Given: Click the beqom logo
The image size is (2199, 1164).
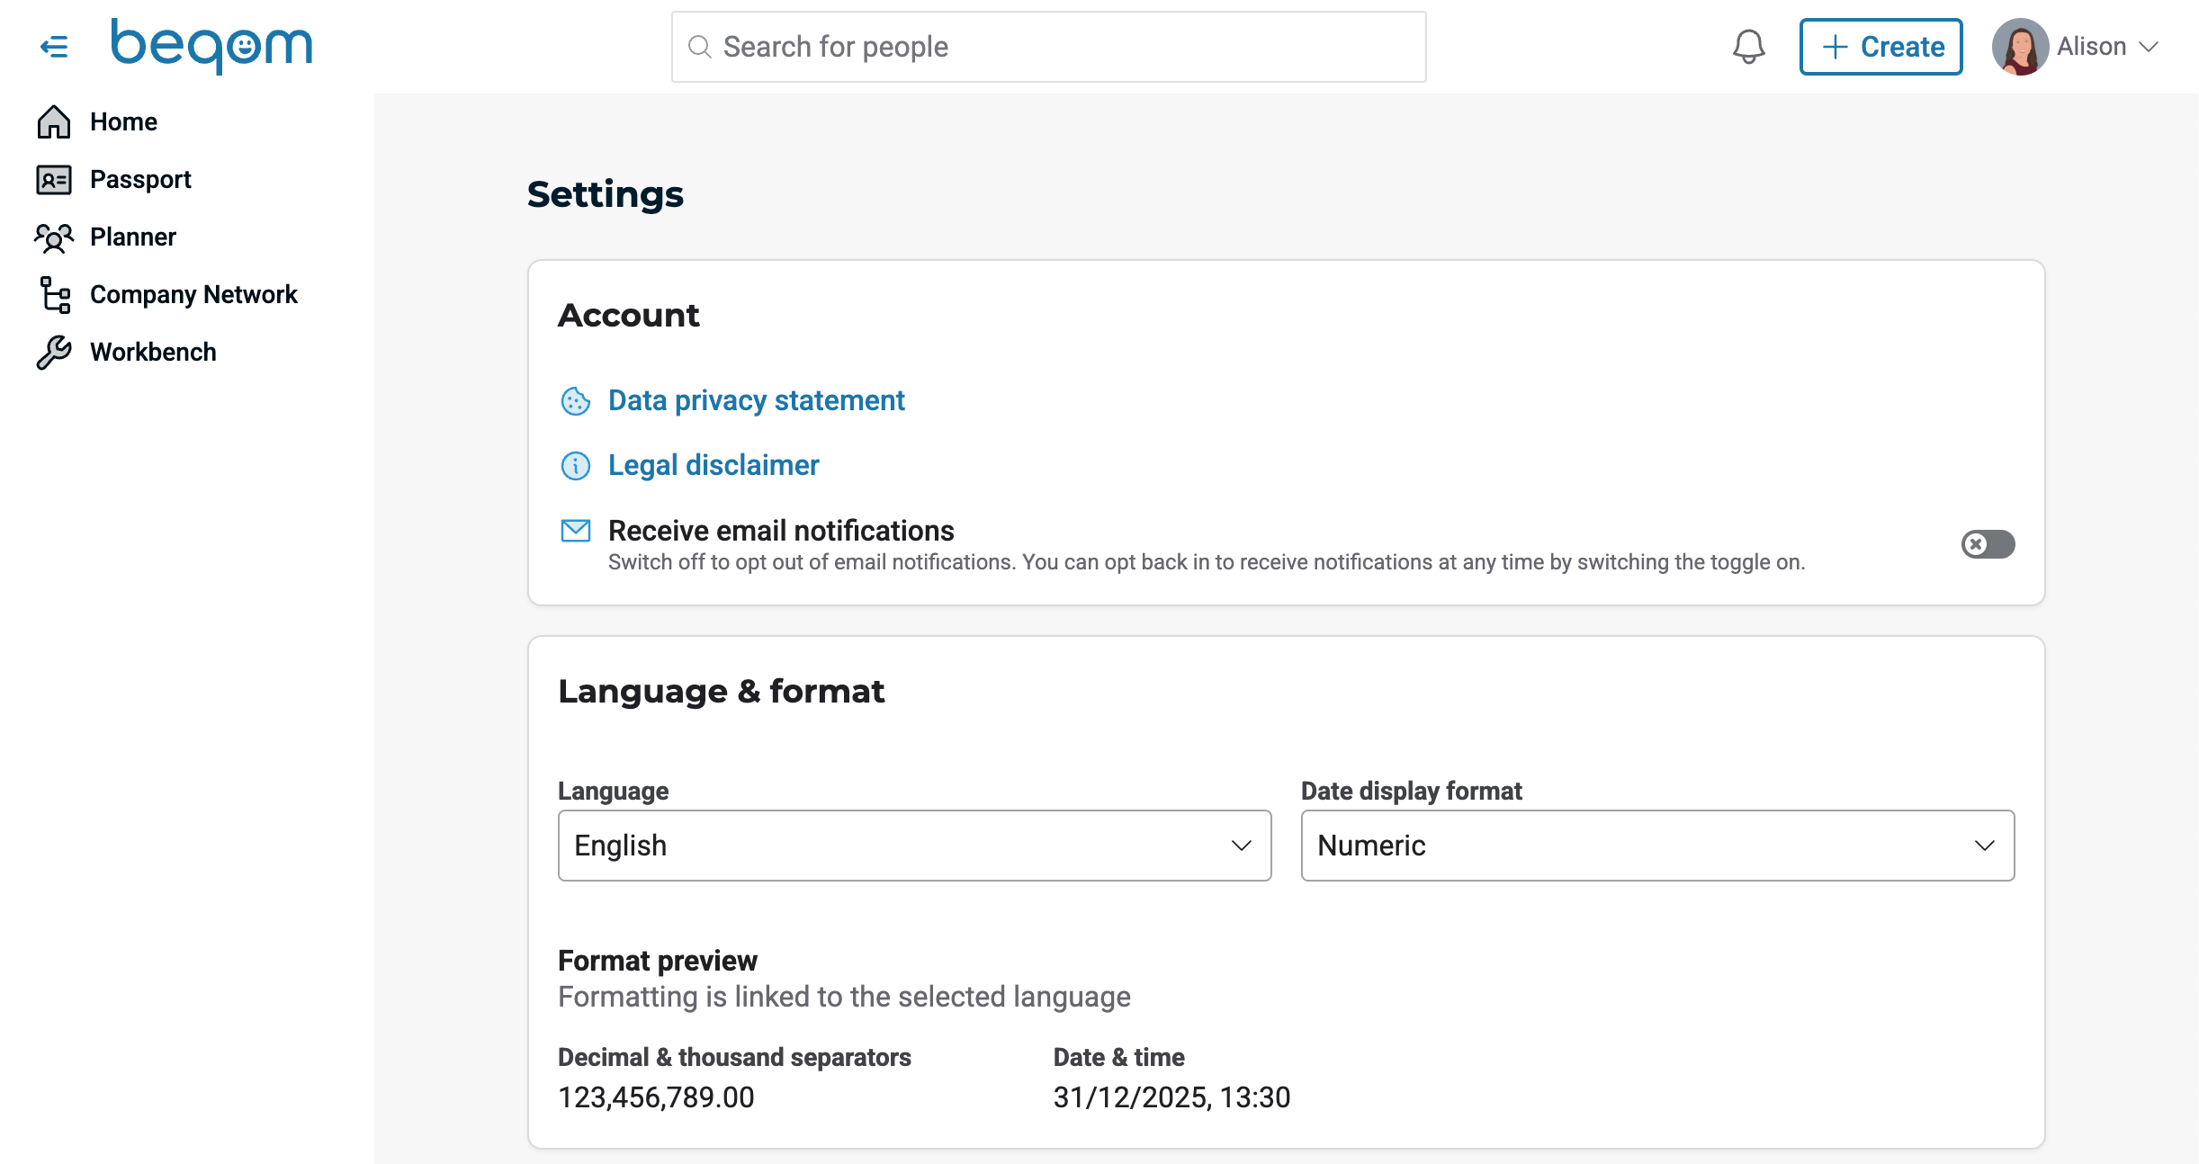Looking at the screenshot, I should coord(211,45).
